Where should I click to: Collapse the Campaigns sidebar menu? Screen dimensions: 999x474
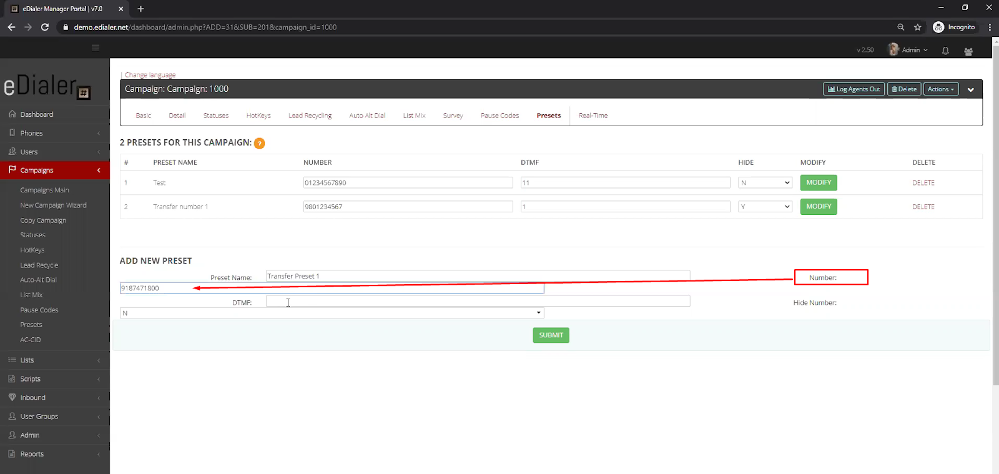tap(55, 170)
